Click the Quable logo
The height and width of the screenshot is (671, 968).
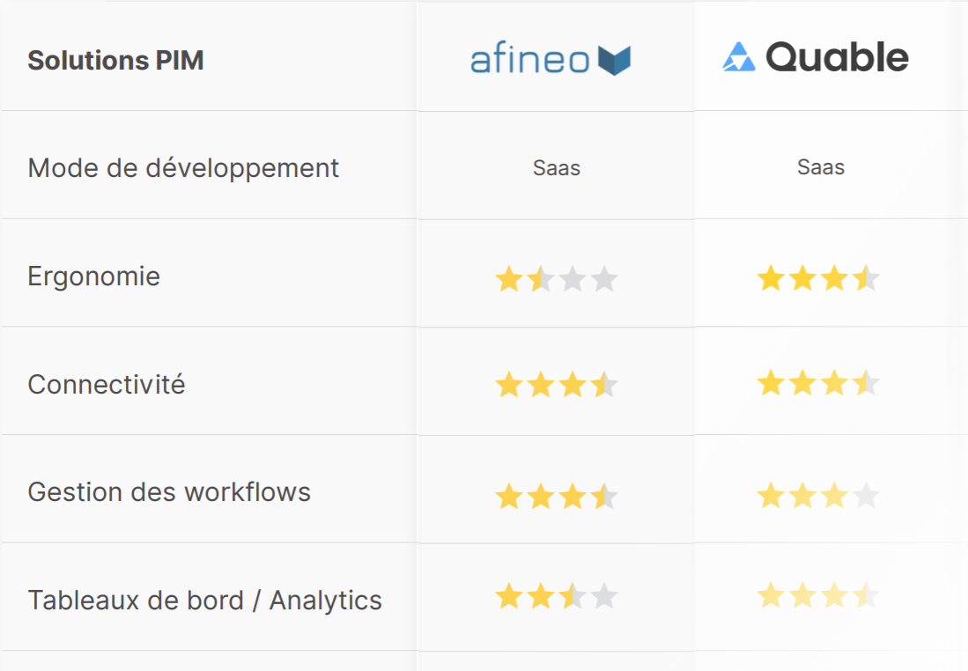pos(816,56)
